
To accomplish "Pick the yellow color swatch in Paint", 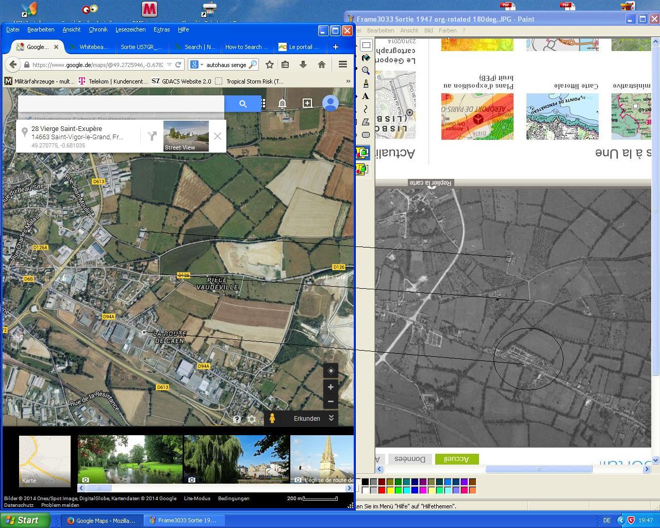I will (390, 490).
